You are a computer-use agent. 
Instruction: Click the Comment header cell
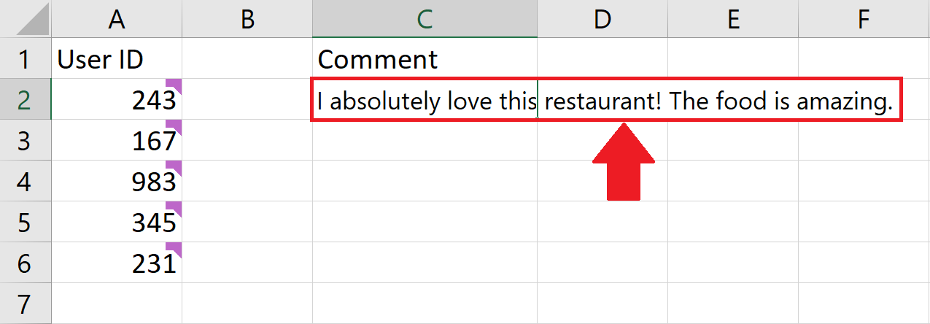[x=425, y=58]
